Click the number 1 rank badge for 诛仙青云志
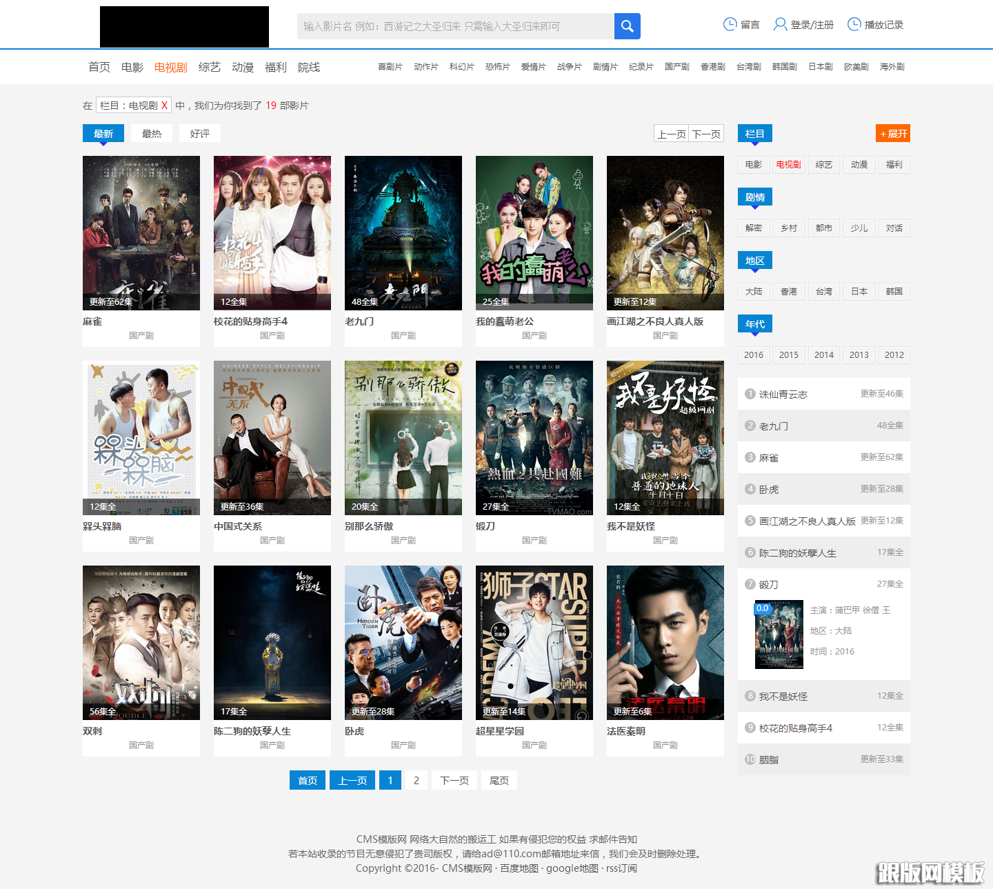Viewport: 993px width, 889px height. pos(750,394)
